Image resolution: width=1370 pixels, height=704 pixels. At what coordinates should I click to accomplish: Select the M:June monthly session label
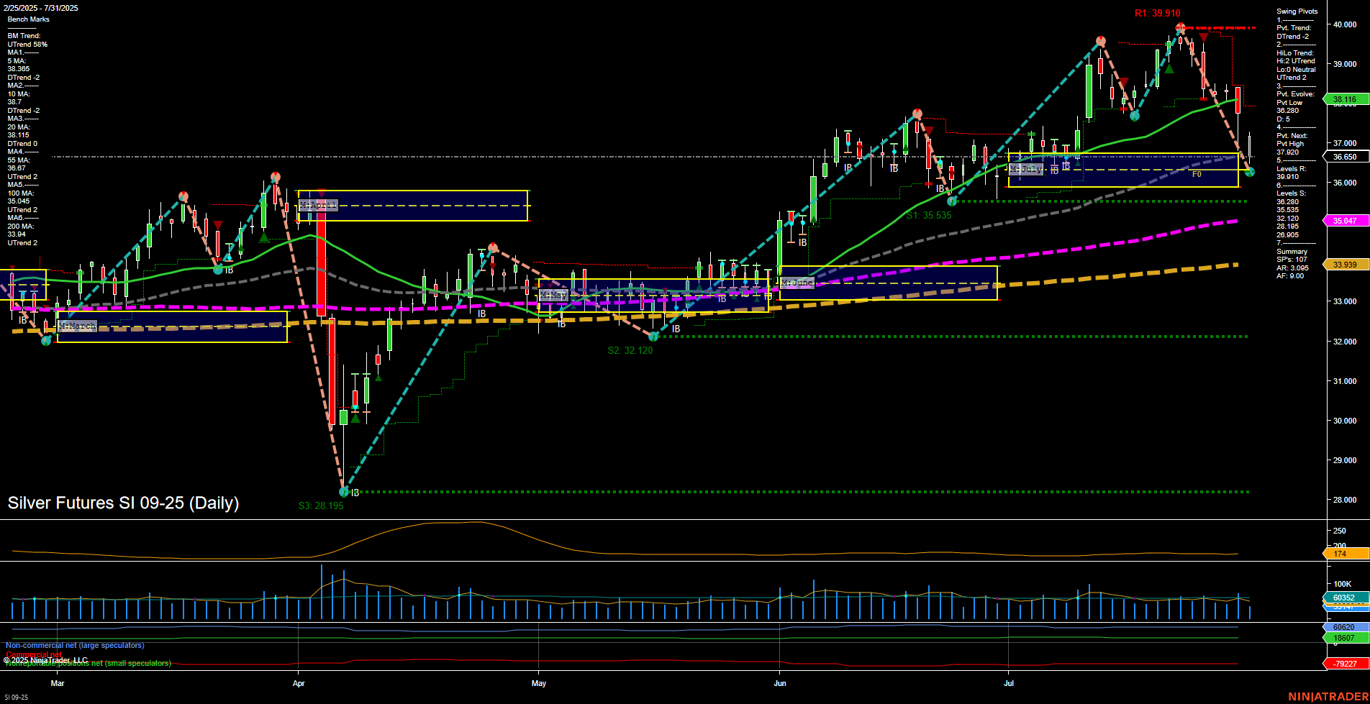coord(797,283)
